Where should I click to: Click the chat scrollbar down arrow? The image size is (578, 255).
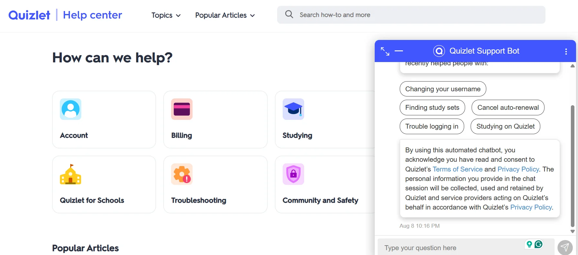[x=572, y=232]
